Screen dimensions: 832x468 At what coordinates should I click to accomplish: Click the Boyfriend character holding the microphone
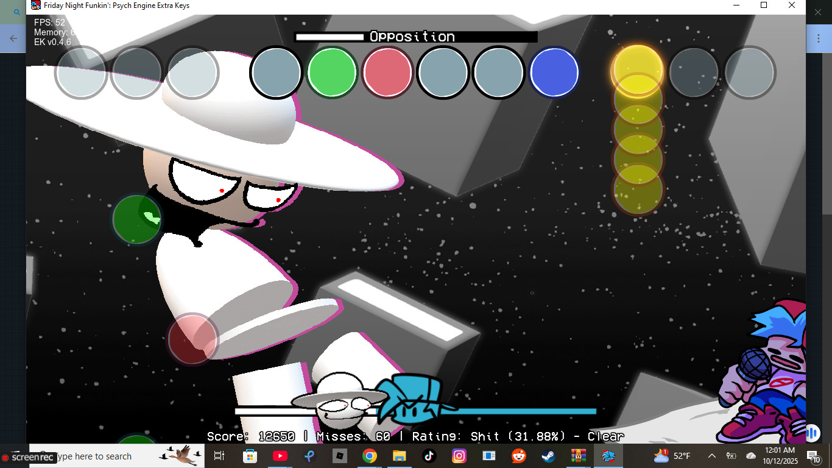[x=762, y=372]
